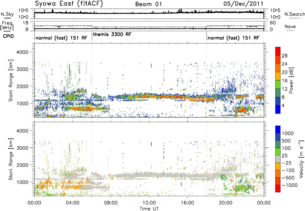Click the '4000' tick on power panel axis
This screenshot has width=305, height=211.
pos(22,52)
